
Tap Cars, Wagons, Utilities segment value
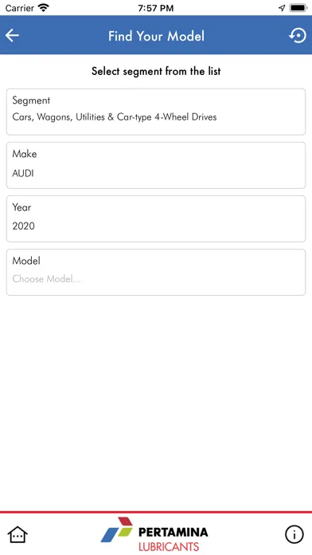coord(115,117)
